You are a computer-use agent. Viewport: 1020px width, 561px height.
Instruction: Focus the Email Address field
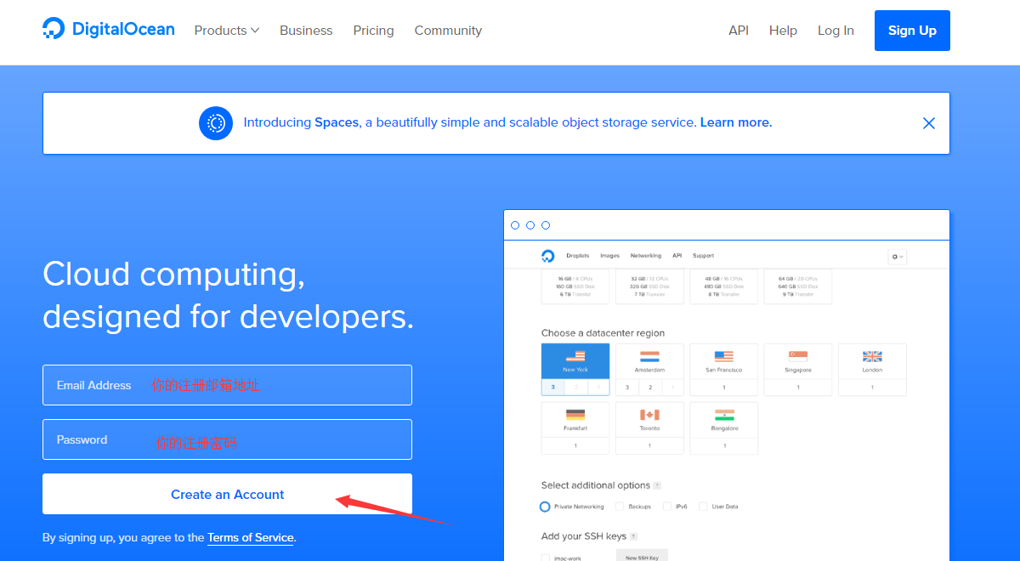227,385
